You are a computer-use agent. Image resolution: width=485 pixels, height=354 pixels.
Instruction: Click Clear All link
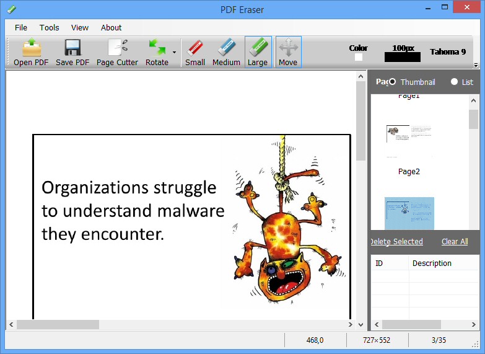(x=455, y=242)
